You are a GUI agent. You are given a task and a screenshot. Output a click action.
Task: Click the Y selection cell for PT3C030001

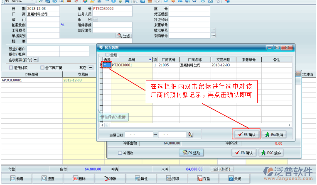click(107, 65)
